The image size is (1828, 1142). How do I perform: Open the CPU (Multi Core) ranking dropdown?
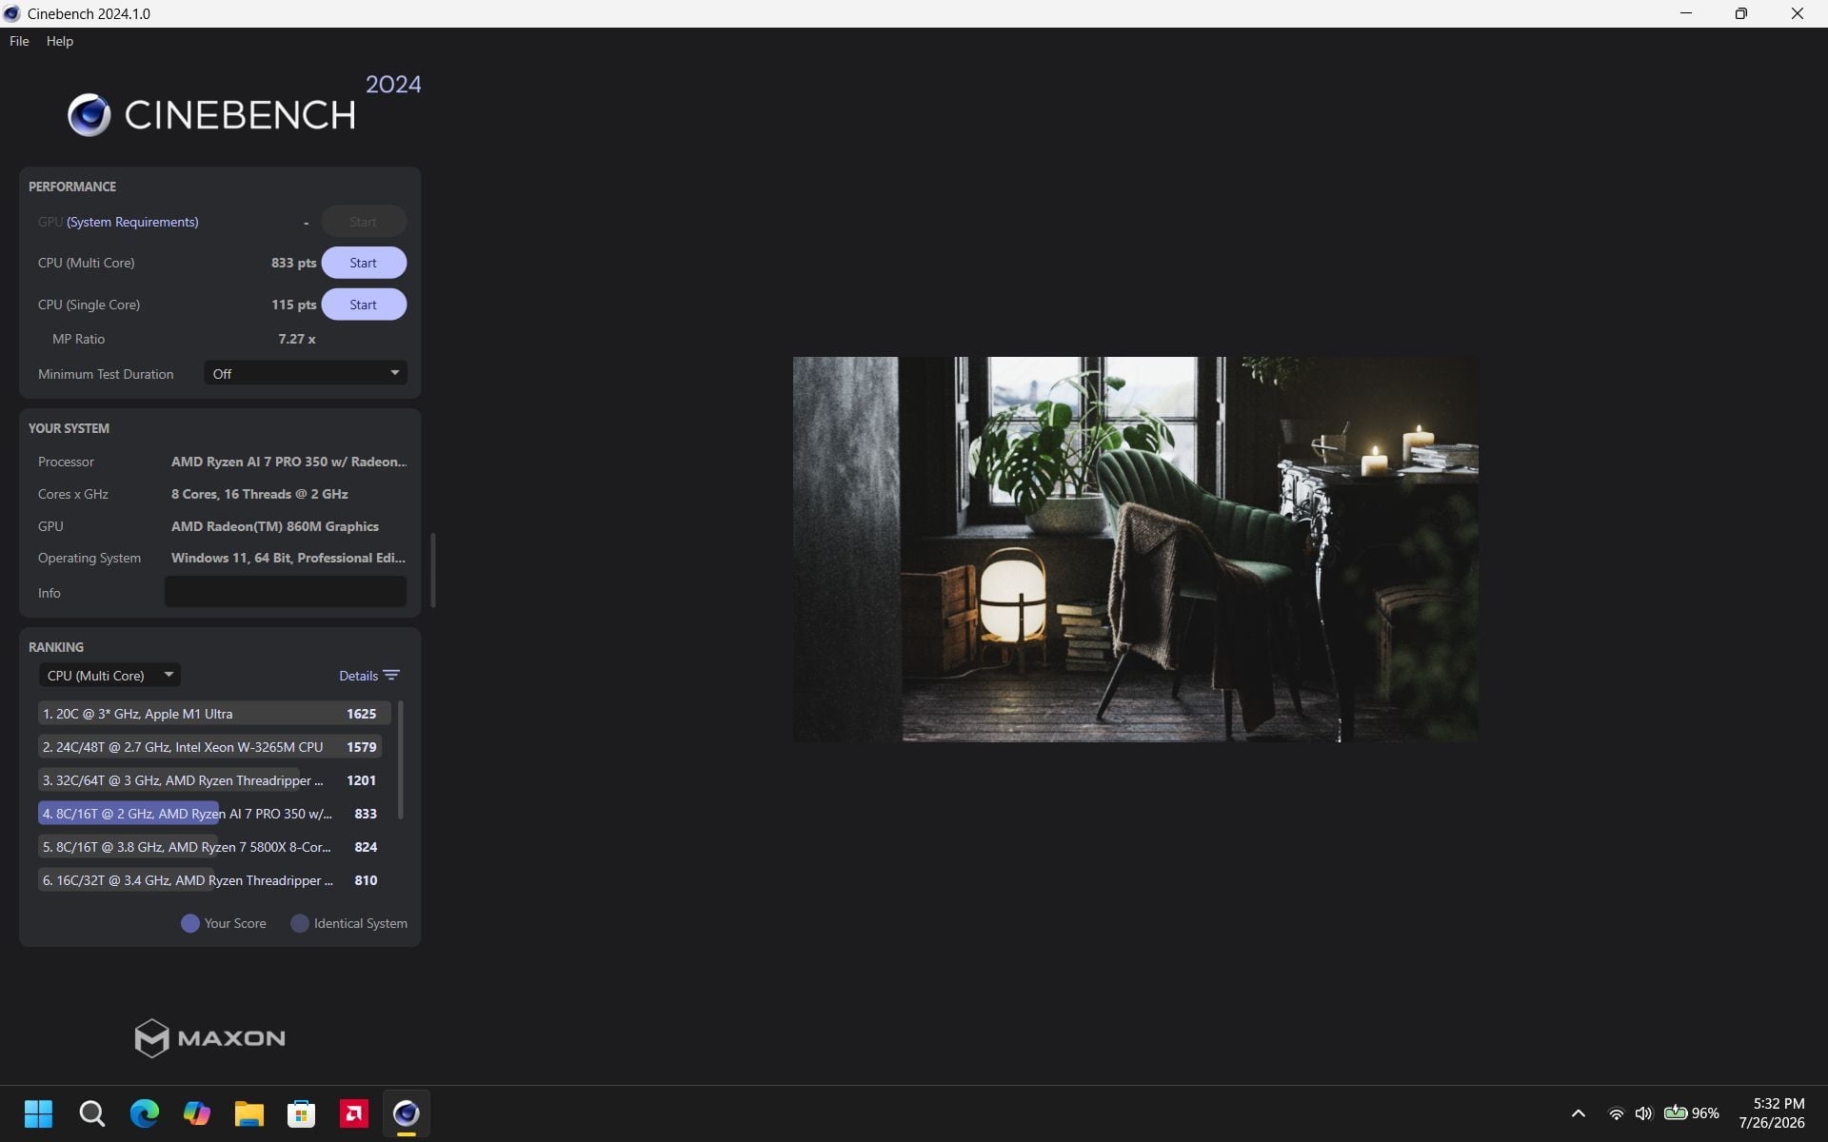tap(109, 676)
